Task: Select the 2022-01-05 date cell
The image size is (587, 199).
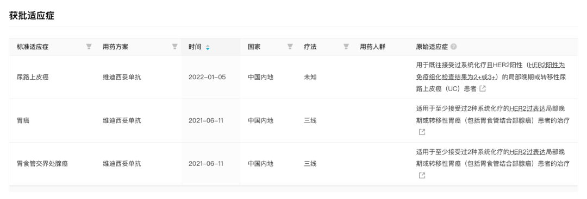Action: [208, 78]
